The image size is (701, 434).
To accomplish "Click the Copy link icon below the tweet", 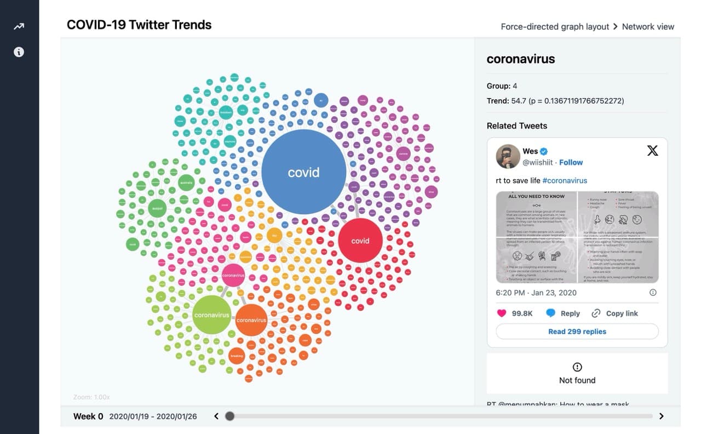I will coord(595,313).
